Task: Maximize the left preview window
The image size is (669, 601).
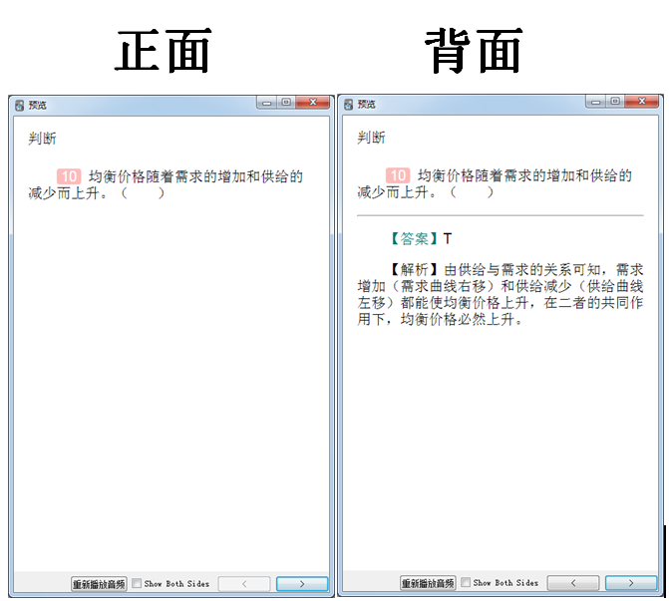Action: point(286,103)
